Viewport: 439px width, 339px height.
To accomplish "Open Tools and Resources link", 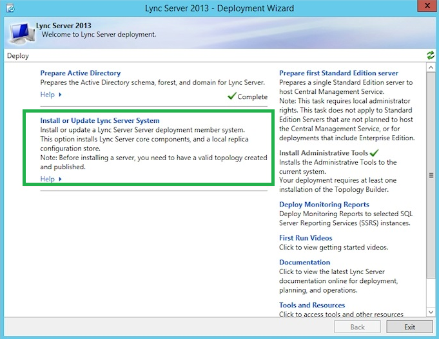I will (x=312, y=305).
